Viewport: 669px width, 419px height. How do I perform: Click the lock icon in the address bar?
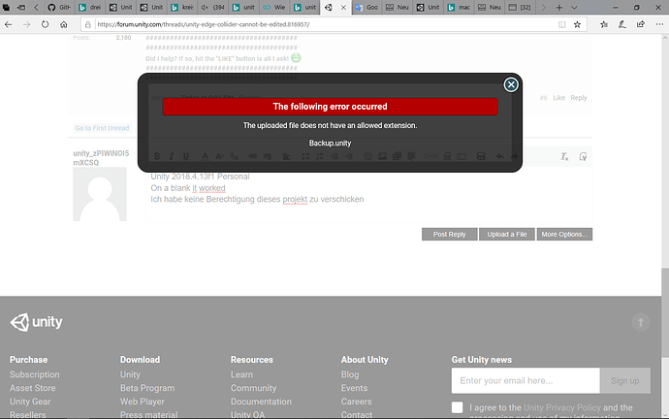tap(88, 25)
